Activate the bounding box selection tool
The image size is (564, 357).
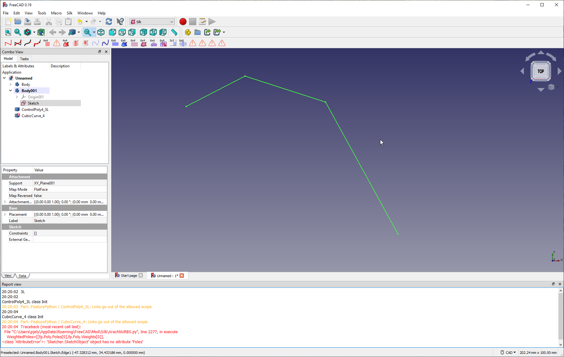click(x=41, y=32)
